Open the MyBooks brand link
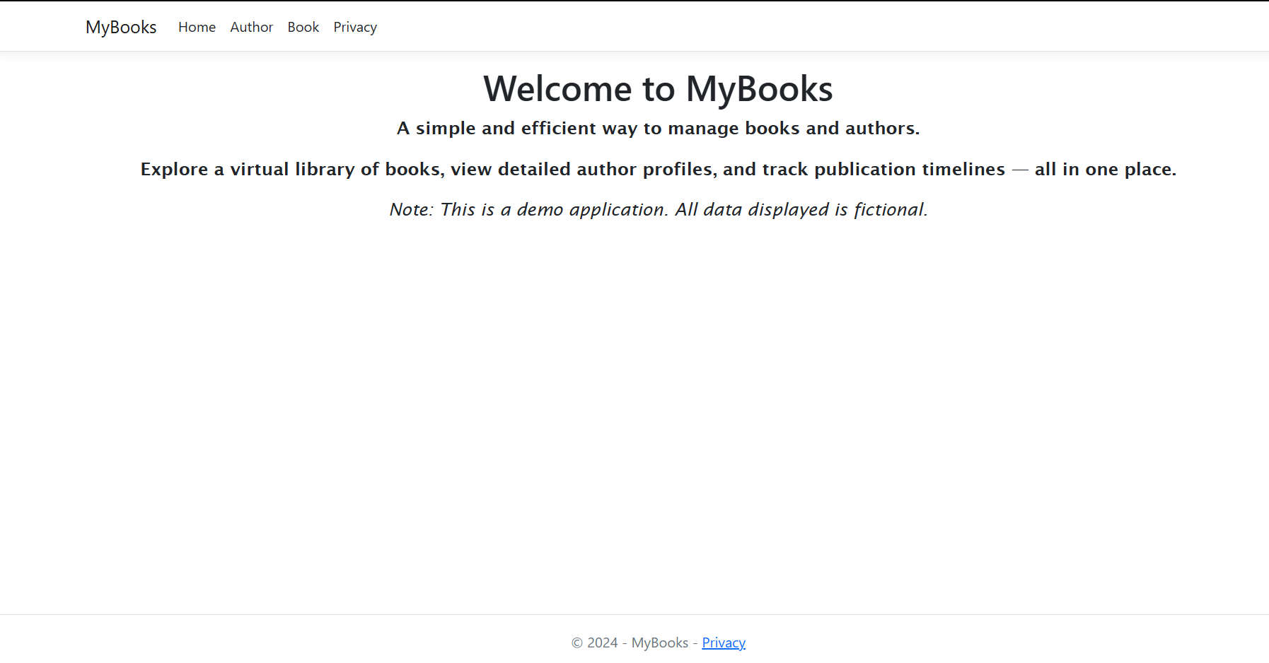 point(121,27)
